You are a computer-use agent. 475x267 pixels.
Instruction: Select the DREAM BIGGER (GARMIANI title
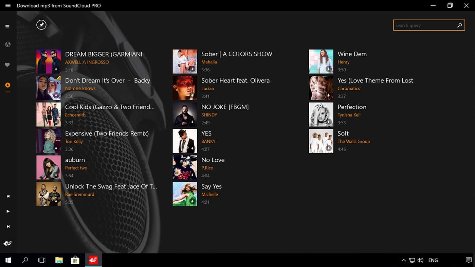pos(104,54)
